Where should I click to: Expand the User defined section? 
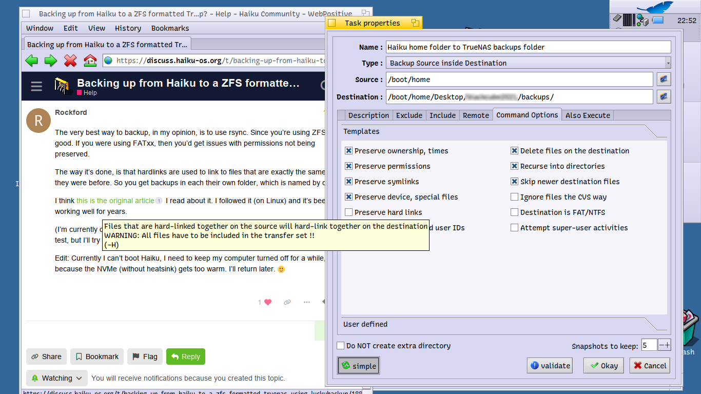tap(505, 324)
